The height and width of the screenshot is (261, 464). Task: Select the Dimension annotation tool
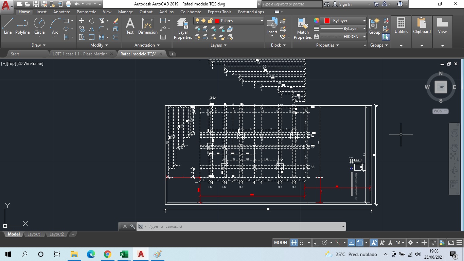click(148, 26)
